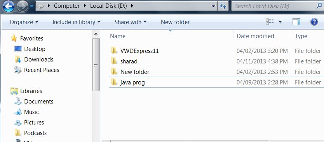Open the Help question mark icon
324x142 pixels.
click(314, 22)
